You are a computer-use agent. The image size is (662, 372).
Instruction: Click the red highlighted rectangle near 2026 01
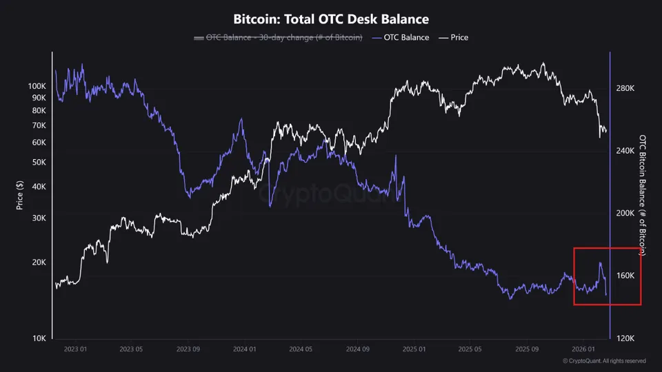607,276
